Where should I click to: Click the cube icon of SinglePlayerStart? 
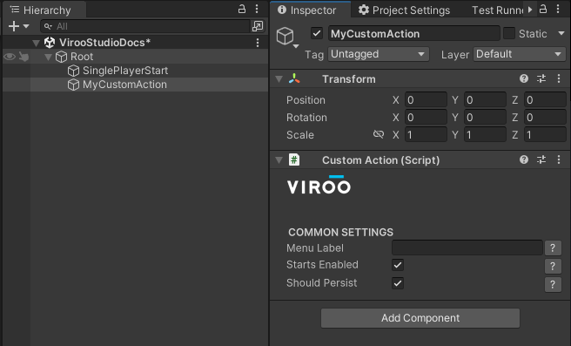click(74, 71)
